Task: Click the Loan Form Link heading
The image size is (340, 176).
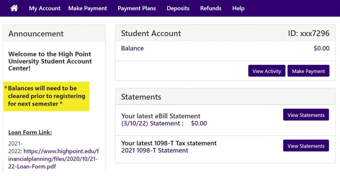Action: [x=30, y=132]
